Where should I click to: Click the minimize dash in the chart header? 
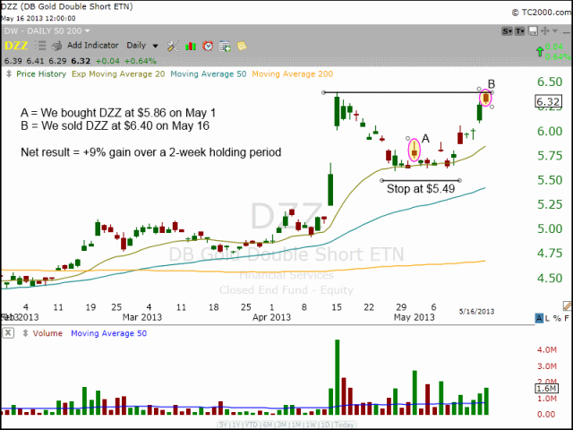point(567,32)
